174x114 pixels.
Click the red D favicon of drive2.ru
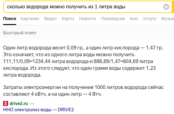coord(6,104)
